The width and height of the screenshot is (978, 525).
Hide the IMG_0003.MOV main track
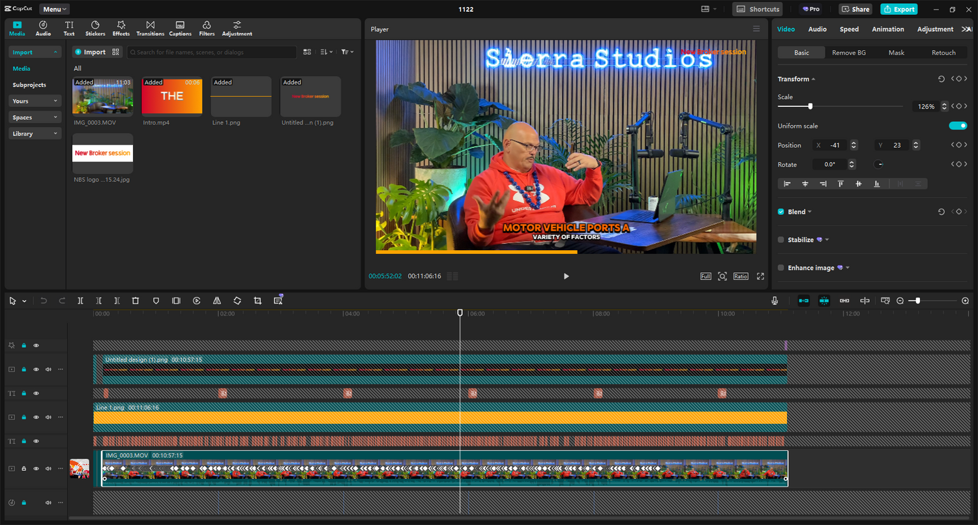pyautogui.click(x=36, y=468)
